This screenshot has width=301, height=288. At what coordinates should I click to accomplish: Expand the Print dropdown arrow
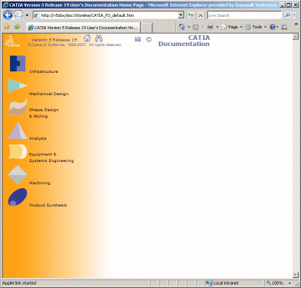[x=217, y=27]
